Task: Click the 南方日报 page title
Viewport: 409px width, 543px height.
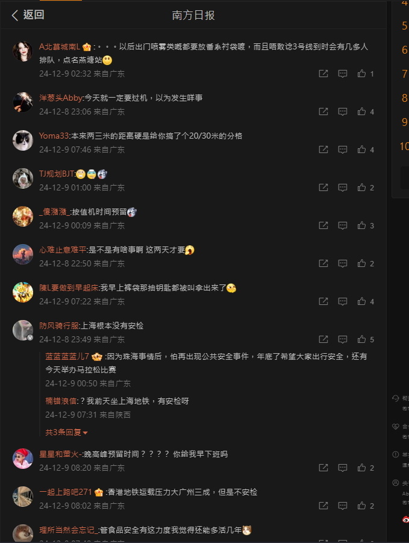Action: coord(193,15)
